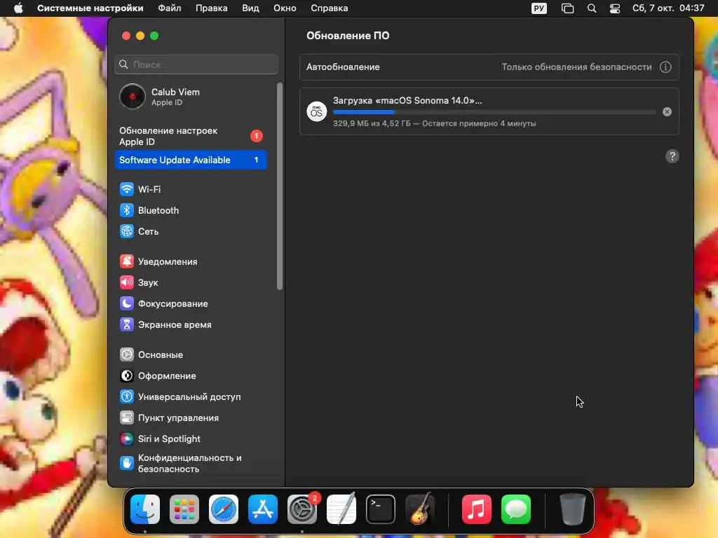Open the Apple menu
Image resolution: width=718 pixels, height=538 pixels.
coord(18,8)
